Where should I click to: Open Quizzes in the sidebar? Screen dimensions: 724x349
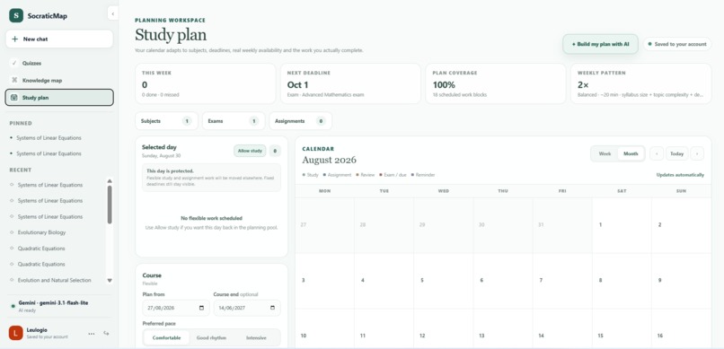pos(59,63)
